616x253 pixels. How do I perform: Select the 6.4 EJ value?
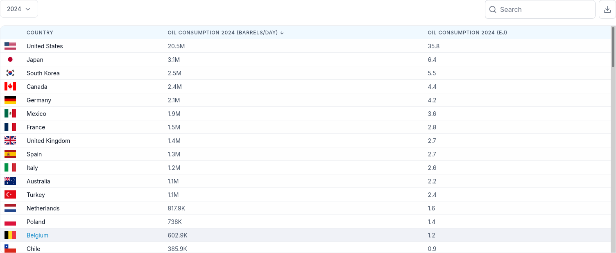point(432,60)
